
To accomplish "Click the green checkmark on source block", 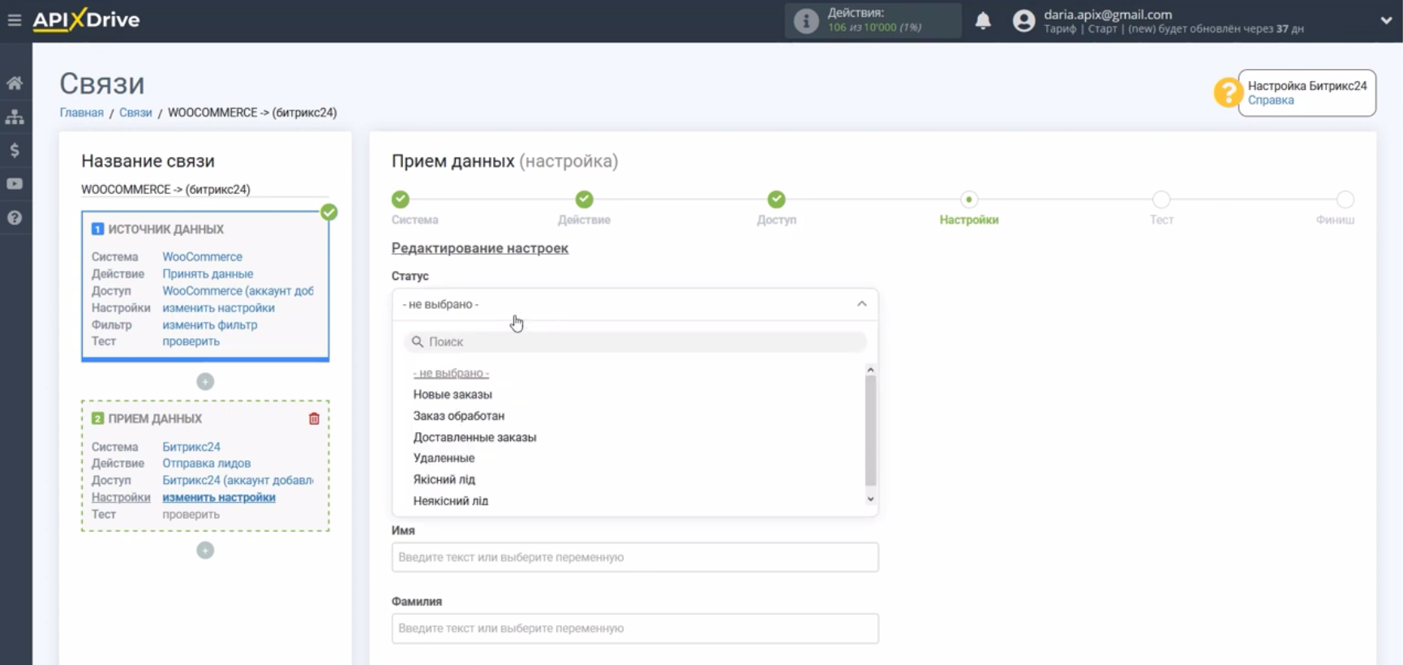I will [328, 212].
